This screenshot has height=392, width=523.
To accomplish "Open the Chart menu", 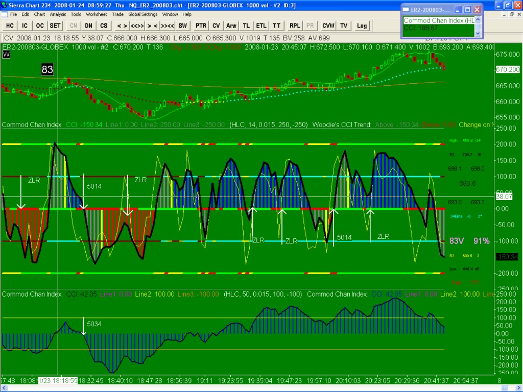I will pos(39,14).
